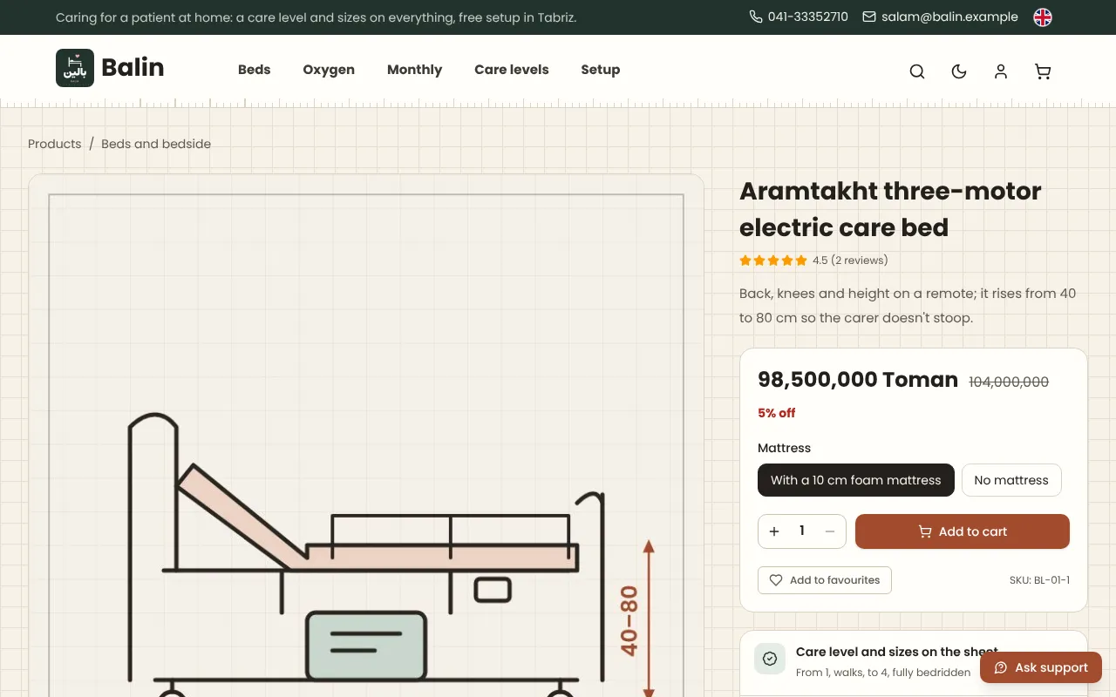Click the star rating under the title
This screenshot has width=1116, height=697.
773,261
